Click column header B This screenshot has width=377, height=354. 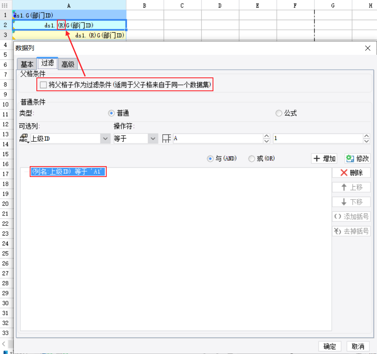click(145, 5)
